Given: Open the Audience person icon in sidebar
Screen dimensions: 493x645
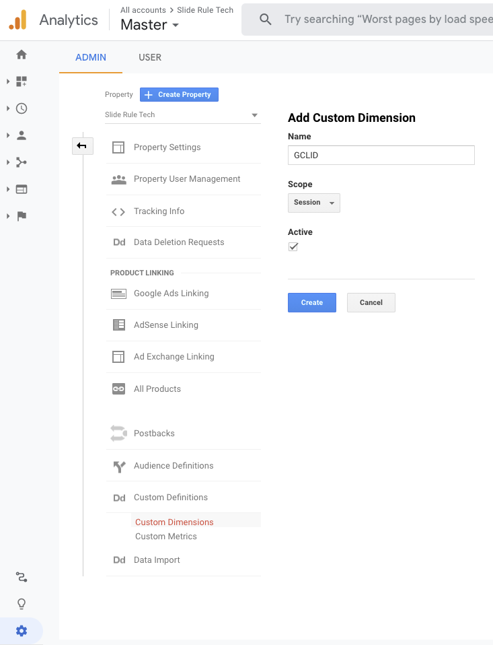Looking at the screenshot, I should pyautogui.click(x=22, y=135).
